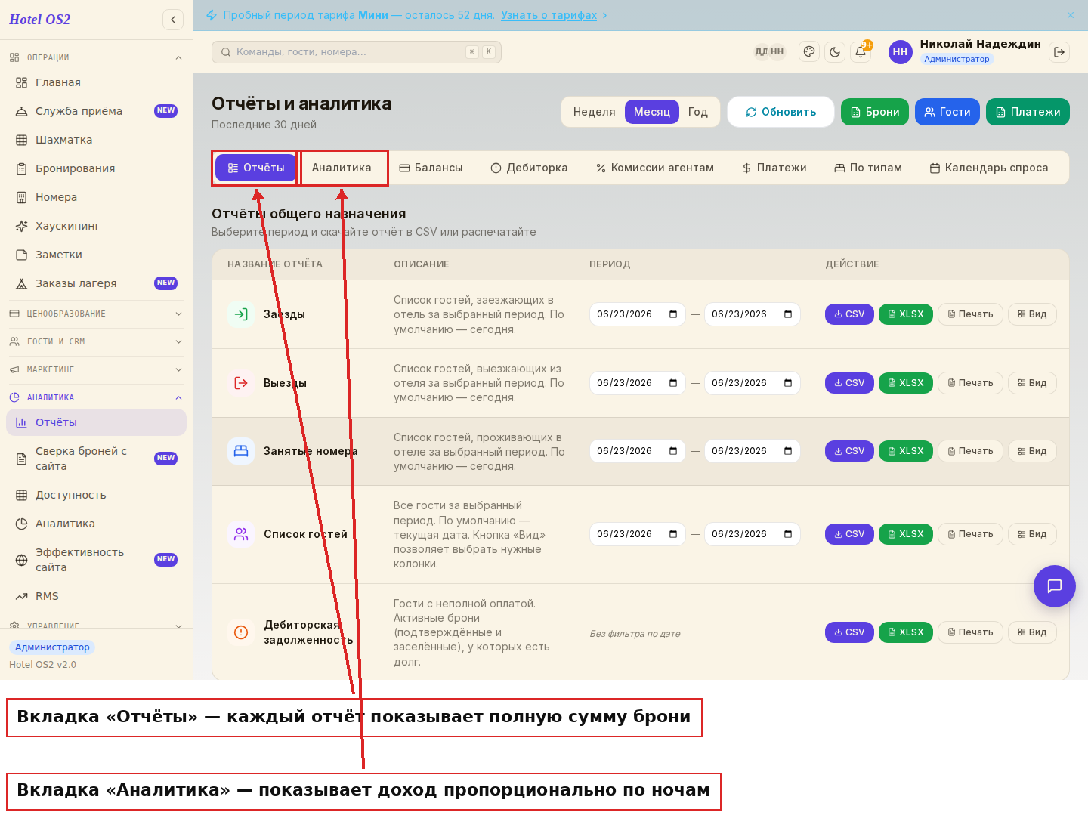Open Главная in the sidebar
This screenshot has height=828, width=1088.
tap(96, 82)
